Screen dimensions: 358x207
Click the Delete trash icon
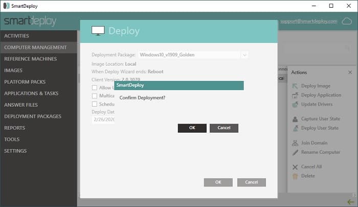(x=295, y=176)
